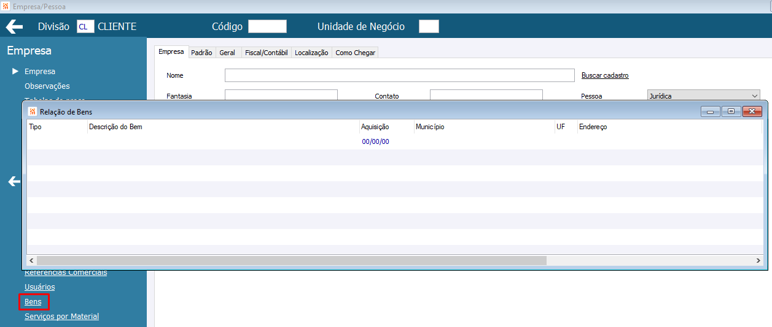
Task: Click the Buscar cadastro link
Action: [605, 75]
